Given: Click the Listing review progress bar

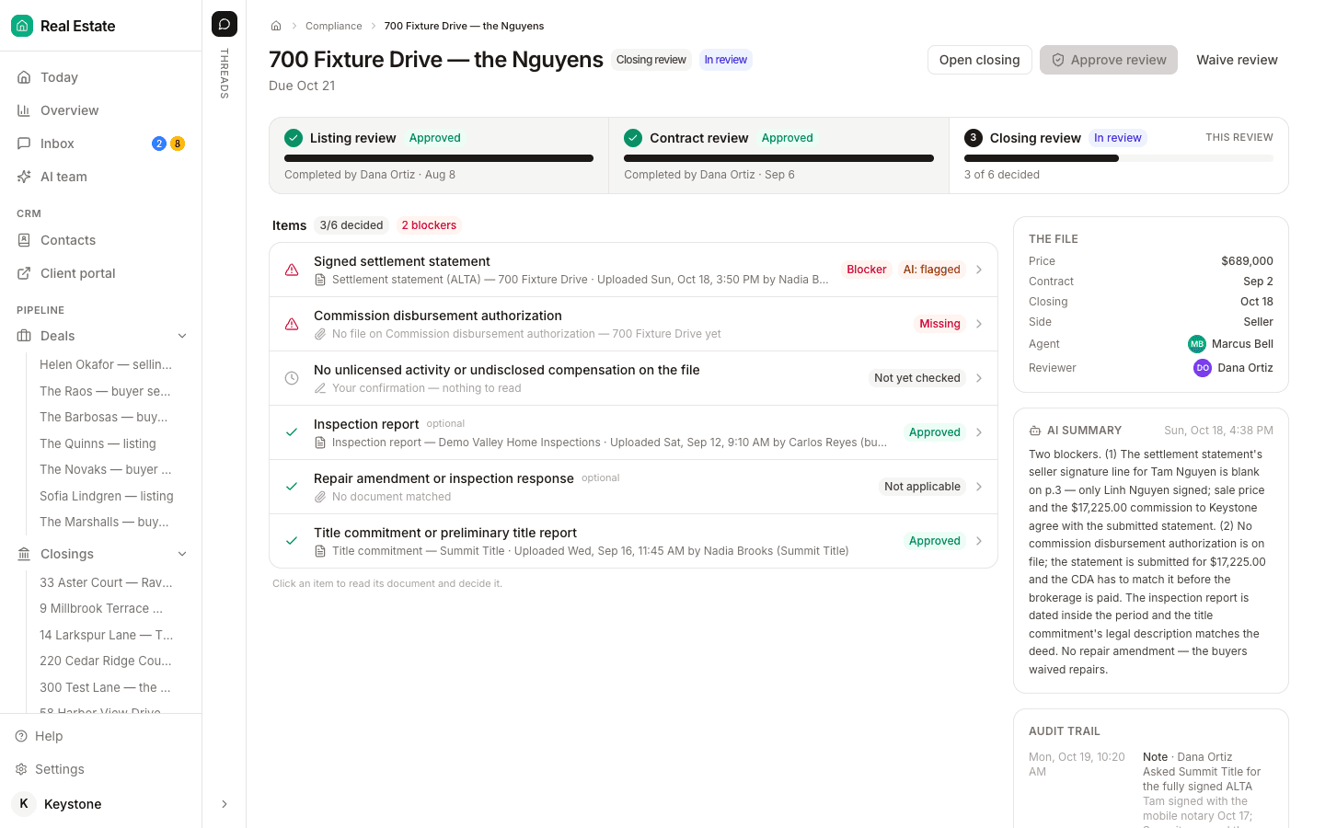Looking at the screenshot, I should click(x=439, y=158).
